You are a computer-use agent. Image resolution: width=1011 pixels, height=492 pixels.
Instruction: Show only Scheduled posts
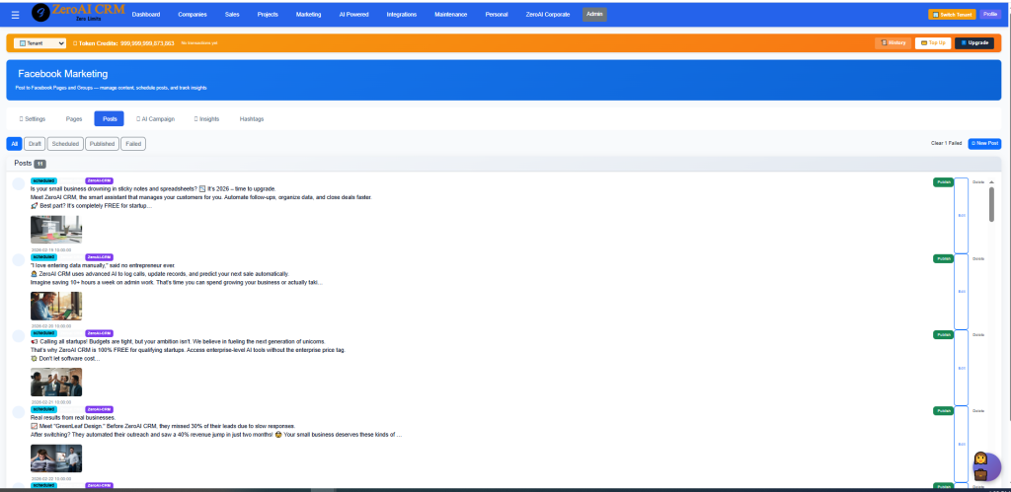[65, 144]
